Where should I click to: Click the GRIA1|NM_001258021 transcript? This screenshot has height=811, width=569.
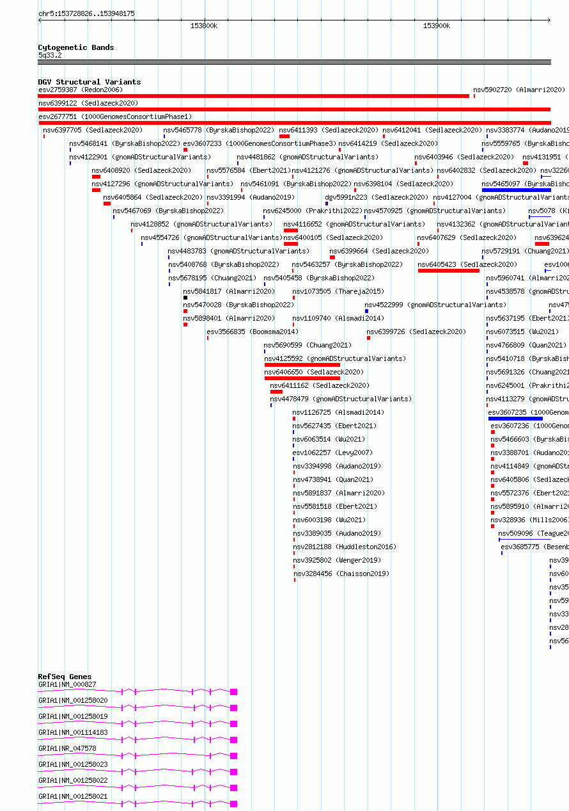pos(137,804)
